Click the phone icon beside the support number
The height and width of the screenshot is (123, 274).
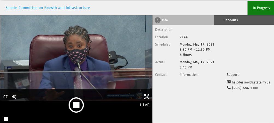[229, 88]
